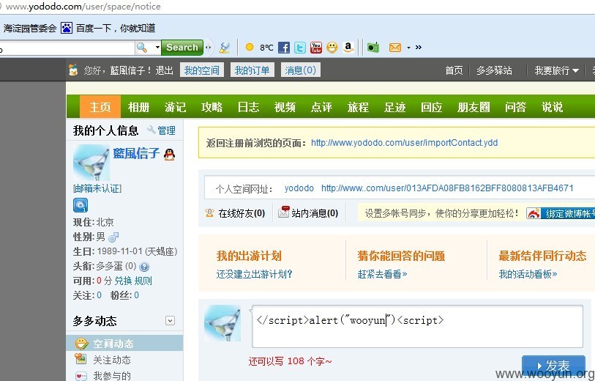Expand toolbar overflow chevron »
Viewport: 595px width, 381px height.
point(419,48)
